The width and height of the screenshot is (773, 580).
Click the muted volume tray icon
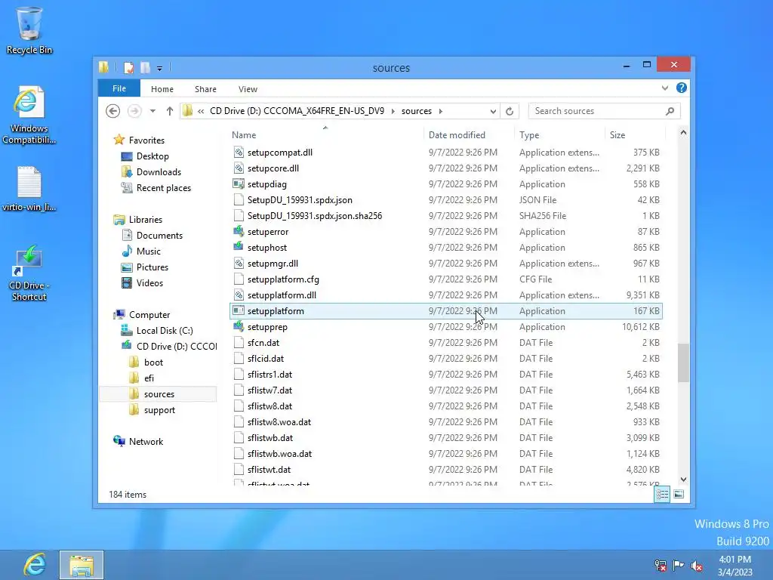point(697,566)
